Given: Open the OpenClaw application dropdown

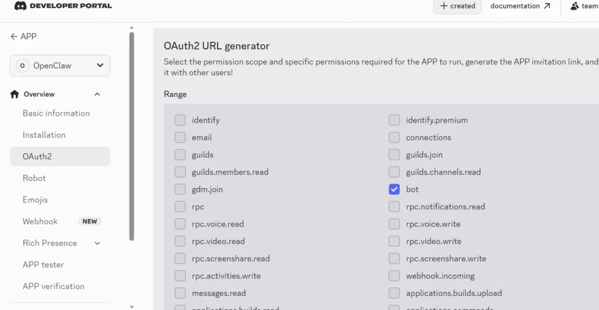Looking at the screenshot, I should click(x=60, y=66).
